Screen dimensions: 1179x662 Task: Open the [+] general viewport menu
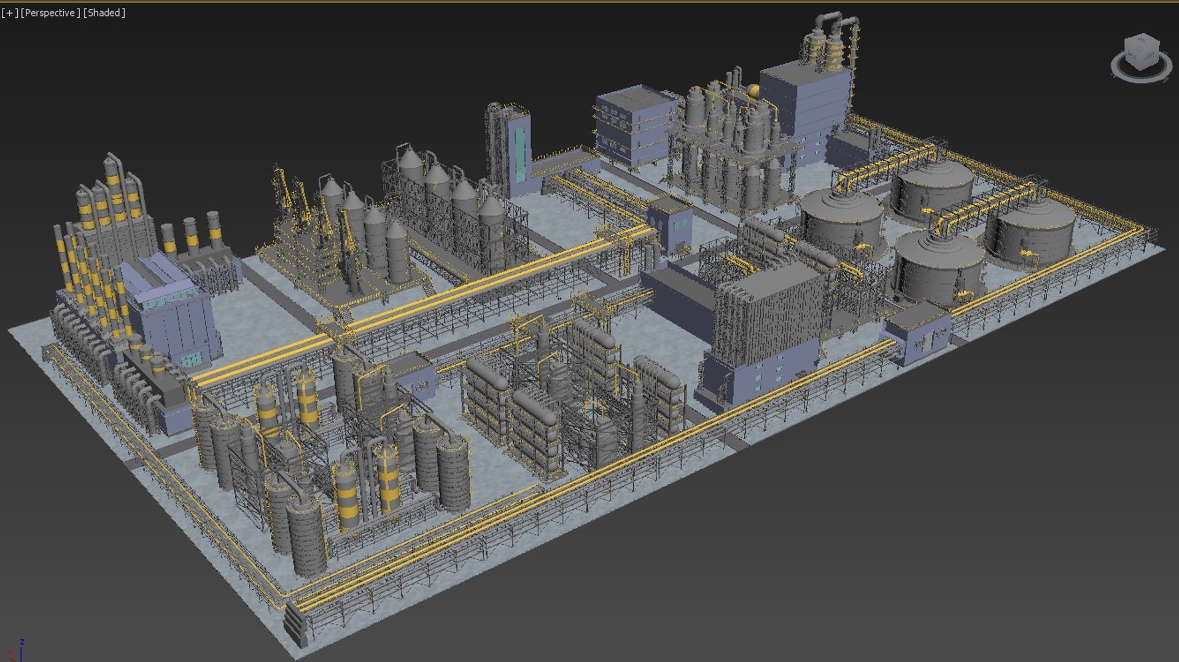[x=10, y=13]
